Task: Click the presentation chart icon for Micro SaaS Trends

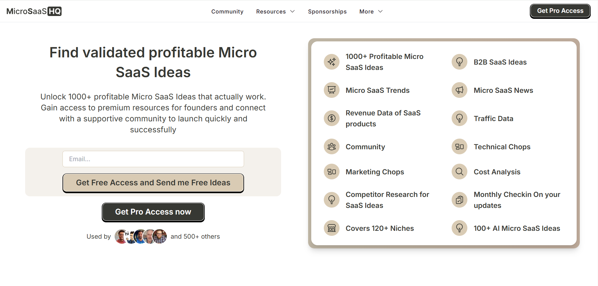Action: click(x=332, y=90)
